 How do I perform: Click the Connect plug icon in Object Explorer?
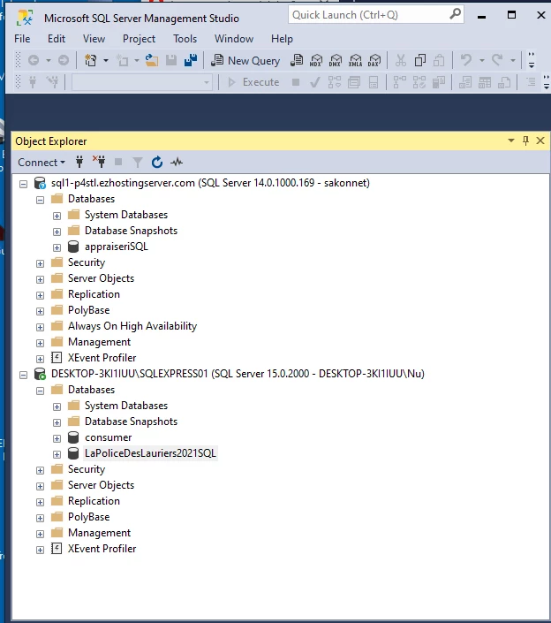coord(79,162)
